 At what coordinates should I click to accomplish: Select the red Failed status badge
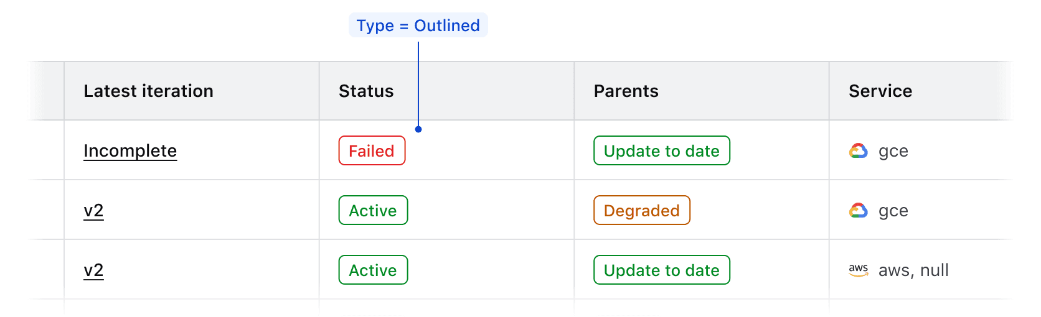(x=372, y=151)
